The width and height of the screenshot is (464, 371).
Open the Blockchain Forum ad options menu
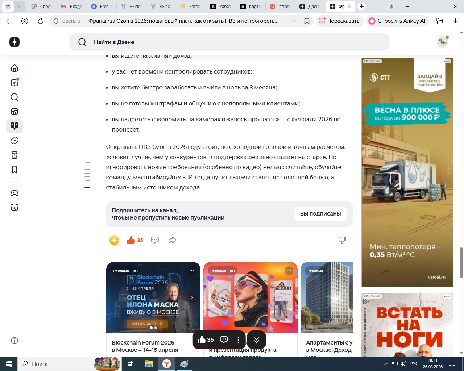pyautogui.click(x=192, y=271)
